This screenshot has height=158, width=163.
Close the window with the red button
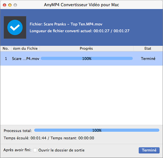point(4,5)
